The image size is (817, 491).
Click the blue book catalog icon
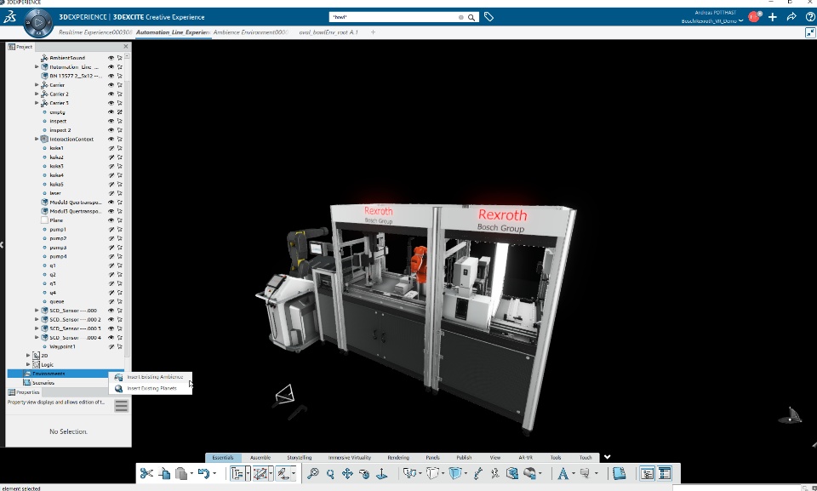[619, 473]
